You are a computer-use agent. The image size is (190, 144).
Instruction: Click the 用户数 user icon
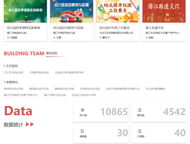click(82, 110)
